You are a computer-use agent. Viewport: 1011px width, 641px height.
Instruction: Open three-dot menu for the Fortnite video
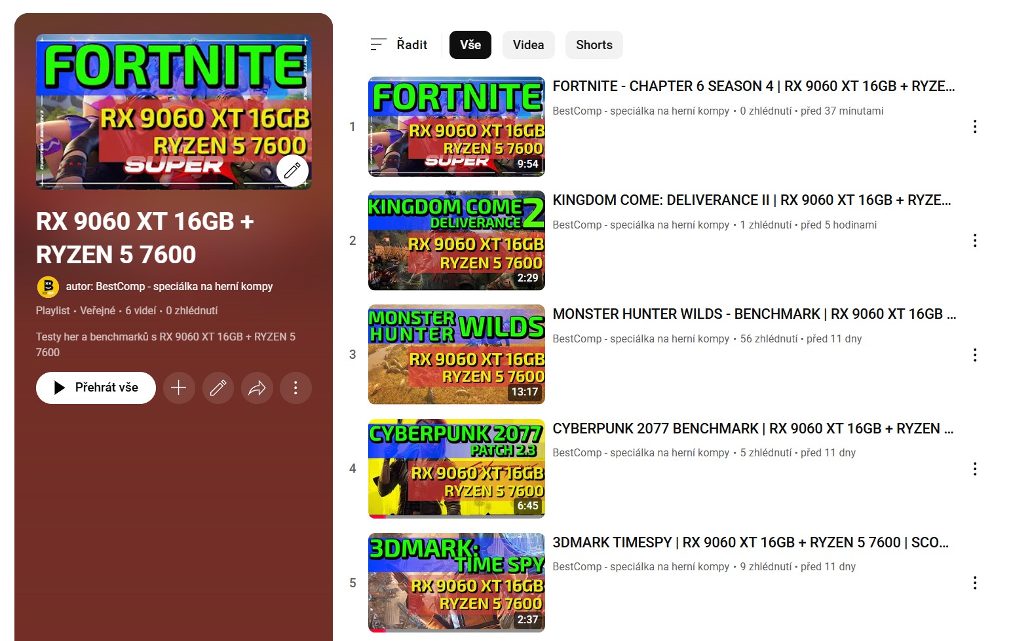(x=975, y=126)
